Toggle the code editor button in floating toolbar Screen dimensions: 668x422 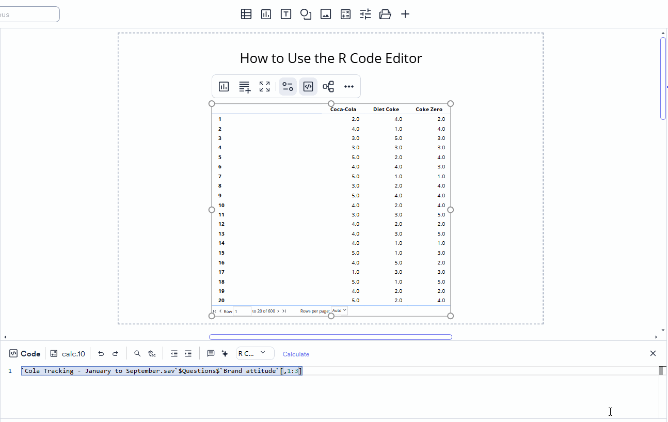click(x=308, y=87)
